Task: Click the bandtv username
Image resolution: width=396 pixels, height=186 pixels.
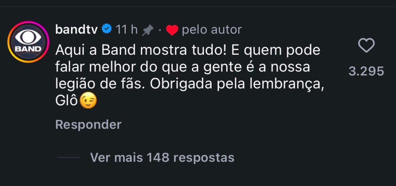Action: click(77, 29)
